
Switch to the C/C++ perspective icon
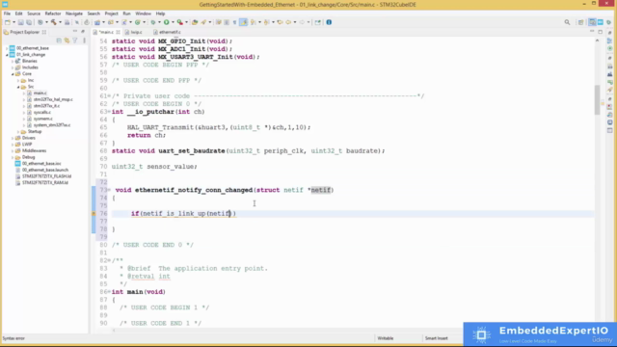pyautogui.click(x=592, y=22)
